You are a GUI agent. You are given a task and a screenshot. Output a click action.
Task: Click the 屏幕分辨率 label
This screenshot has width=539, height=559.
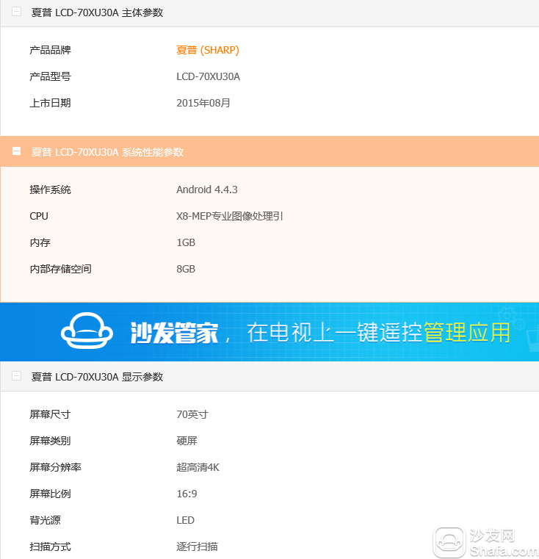tap(55, 467)
